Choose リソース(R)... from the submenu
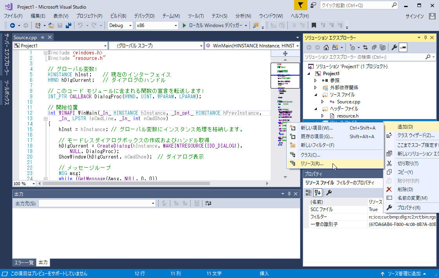This screenshot has height=278, width=439. [335, 164]
